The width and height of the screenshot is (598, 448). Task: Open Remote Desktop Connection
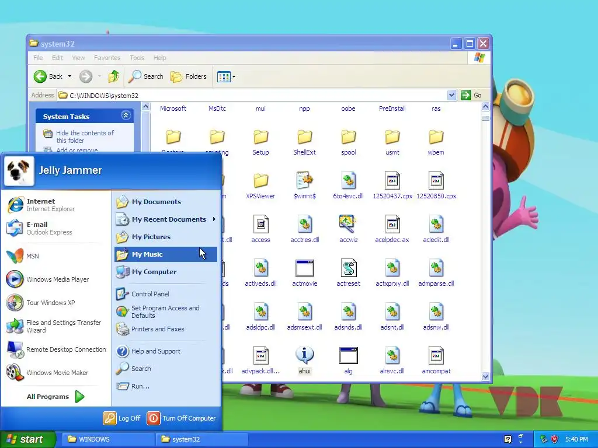coord(56,349)
